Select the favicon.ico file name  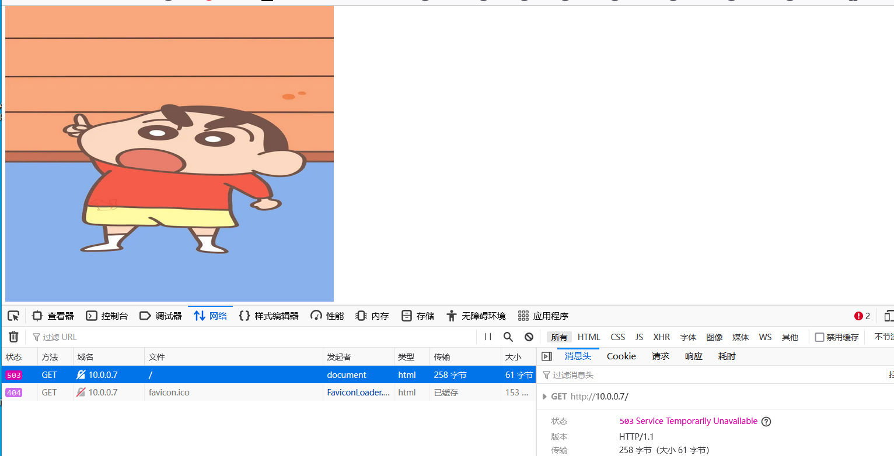coord(169,393)
